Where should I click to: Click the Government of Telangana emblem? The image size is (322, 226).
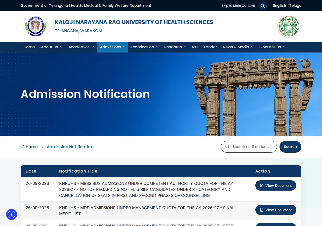(289, 26)
